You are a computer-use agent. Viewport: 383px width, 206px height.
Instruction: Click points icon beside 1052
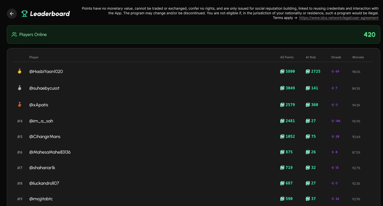coord(282,136)
